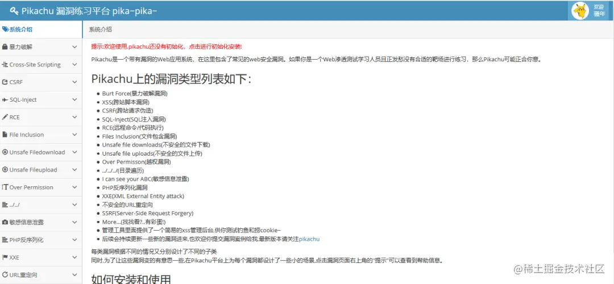614x284 pixels.
Task: Expand the File Inclusion chevron
Action: [75, 135]
